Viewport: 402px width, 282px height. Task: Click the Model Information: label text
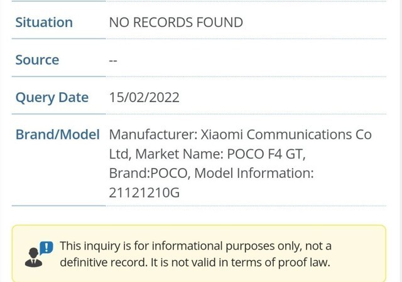click(254, 174)
